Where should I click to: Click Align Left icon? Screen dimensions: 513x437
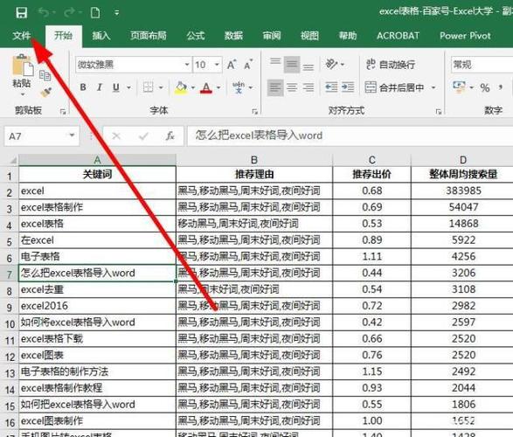point(275,87)
